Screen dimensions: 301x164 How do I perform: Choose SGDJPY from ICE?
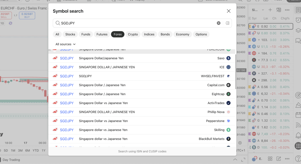coord(142,67)
